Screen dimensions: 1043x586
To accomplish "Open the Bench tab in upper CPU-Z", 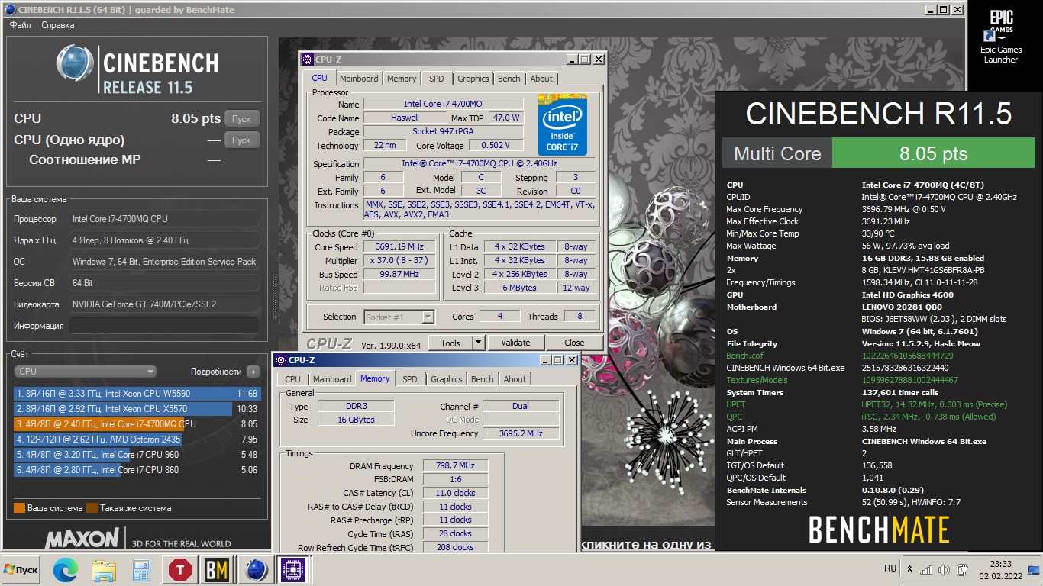I will pos(509,79).
